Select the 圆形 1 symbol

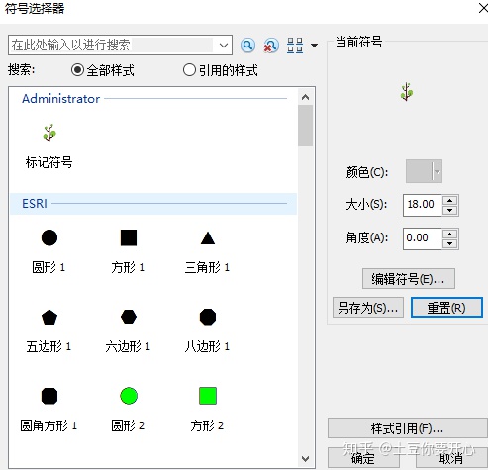point(49,237)
